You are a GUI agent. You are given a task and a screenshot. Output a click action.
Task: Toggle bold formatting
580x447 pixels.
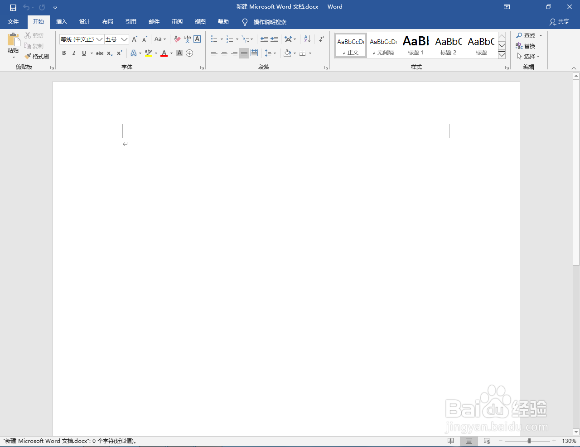pyautogui.click(x=64, y=53)
